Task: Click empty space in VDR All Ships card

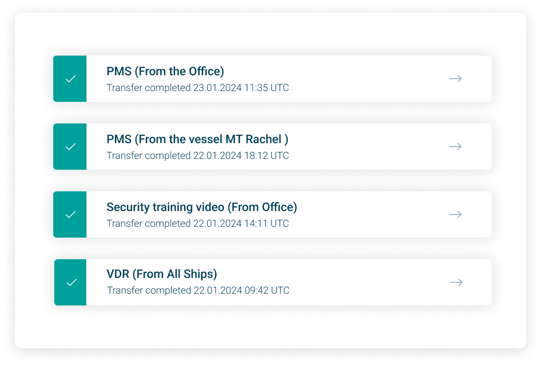Action: point(355,282)
